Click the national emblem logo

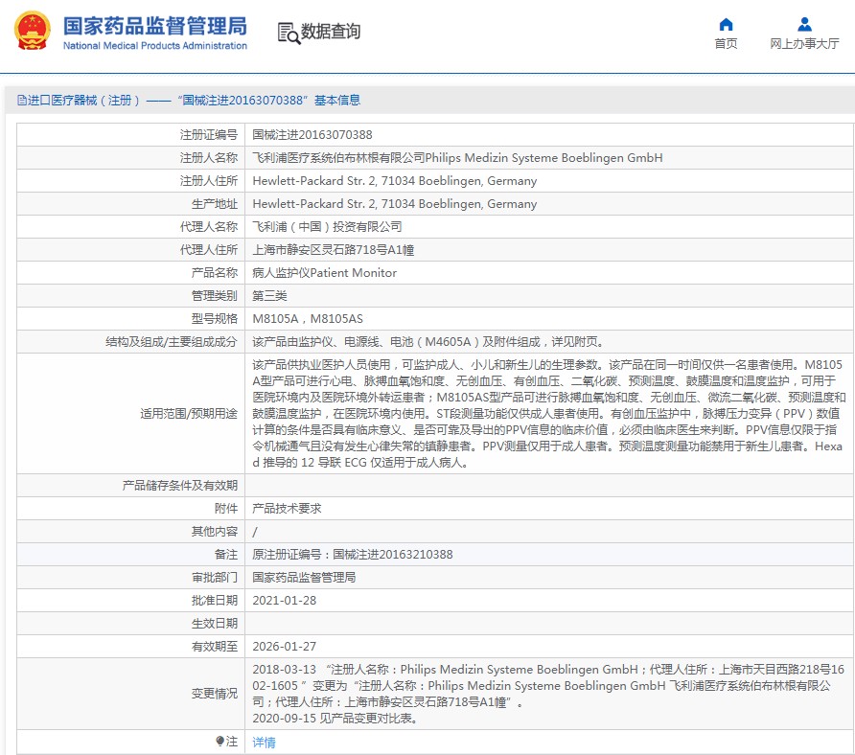tap(33, 31)
